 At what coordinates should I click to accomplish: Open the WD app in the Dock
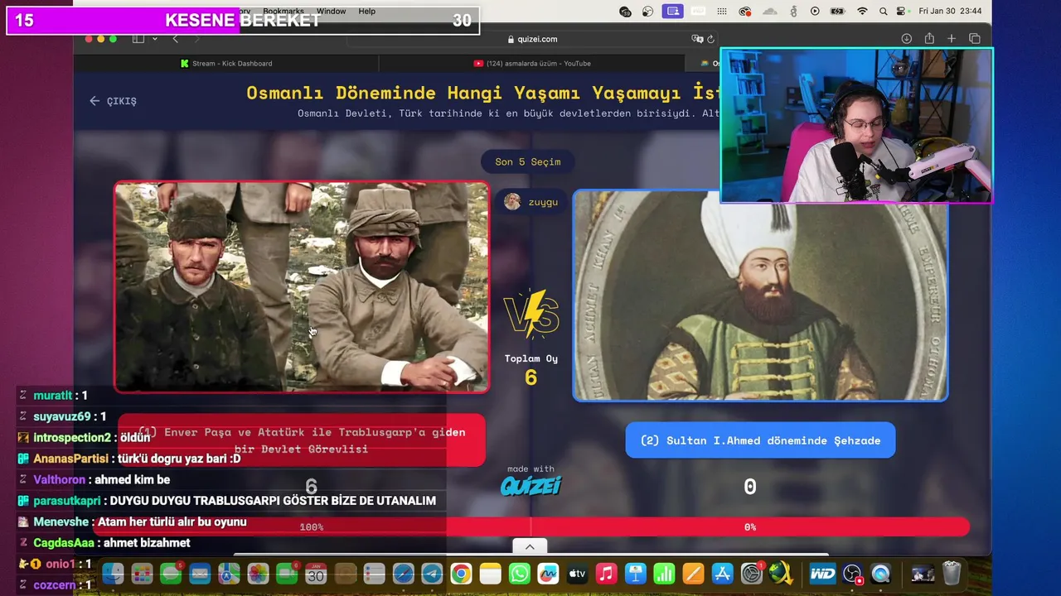click(x=822, y=574)
